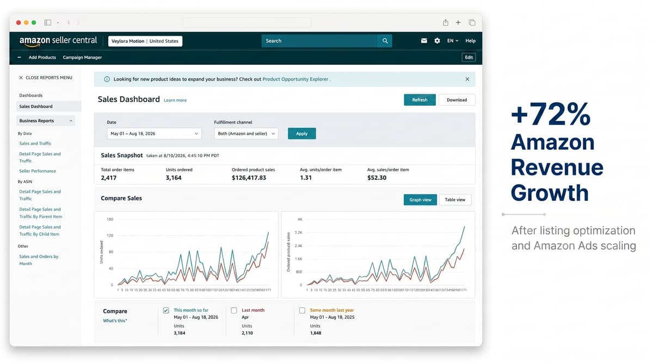Click the Ordered product sales value $126,417.83

pyautogui.click(x=249, y=178)
